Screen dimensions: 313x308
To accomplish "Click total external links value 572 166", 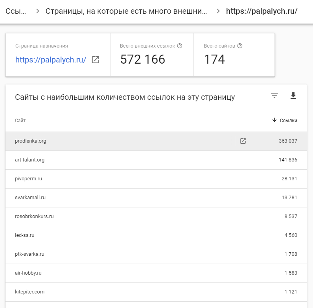I will [x=142, y=59].
